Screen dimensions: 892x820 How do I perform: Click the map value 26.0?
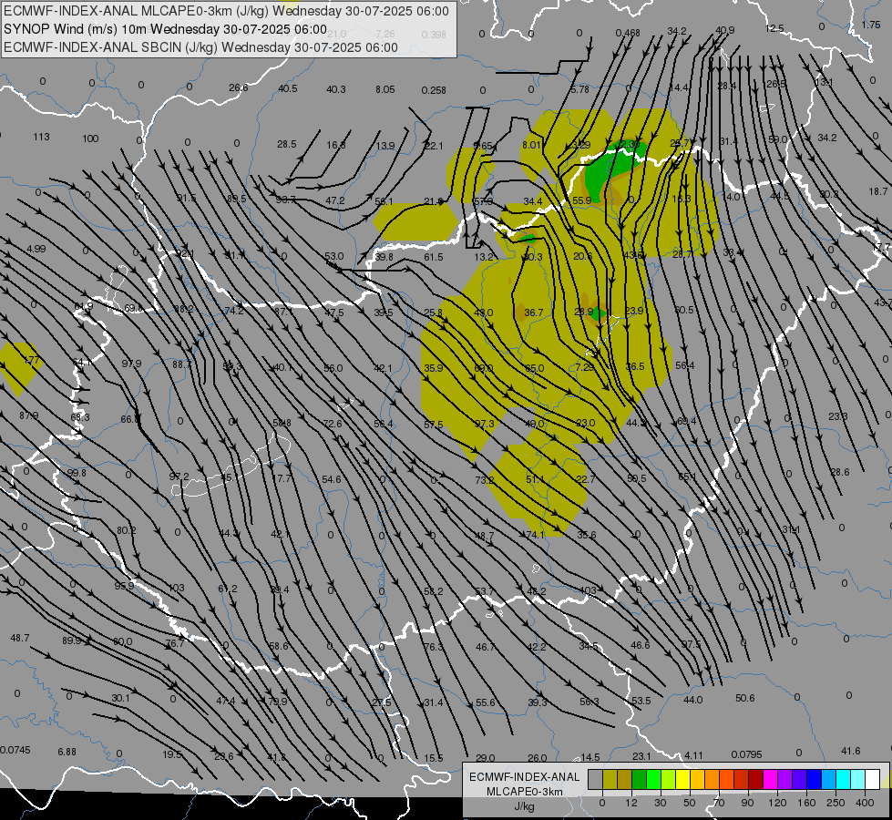tap(537, 758)
